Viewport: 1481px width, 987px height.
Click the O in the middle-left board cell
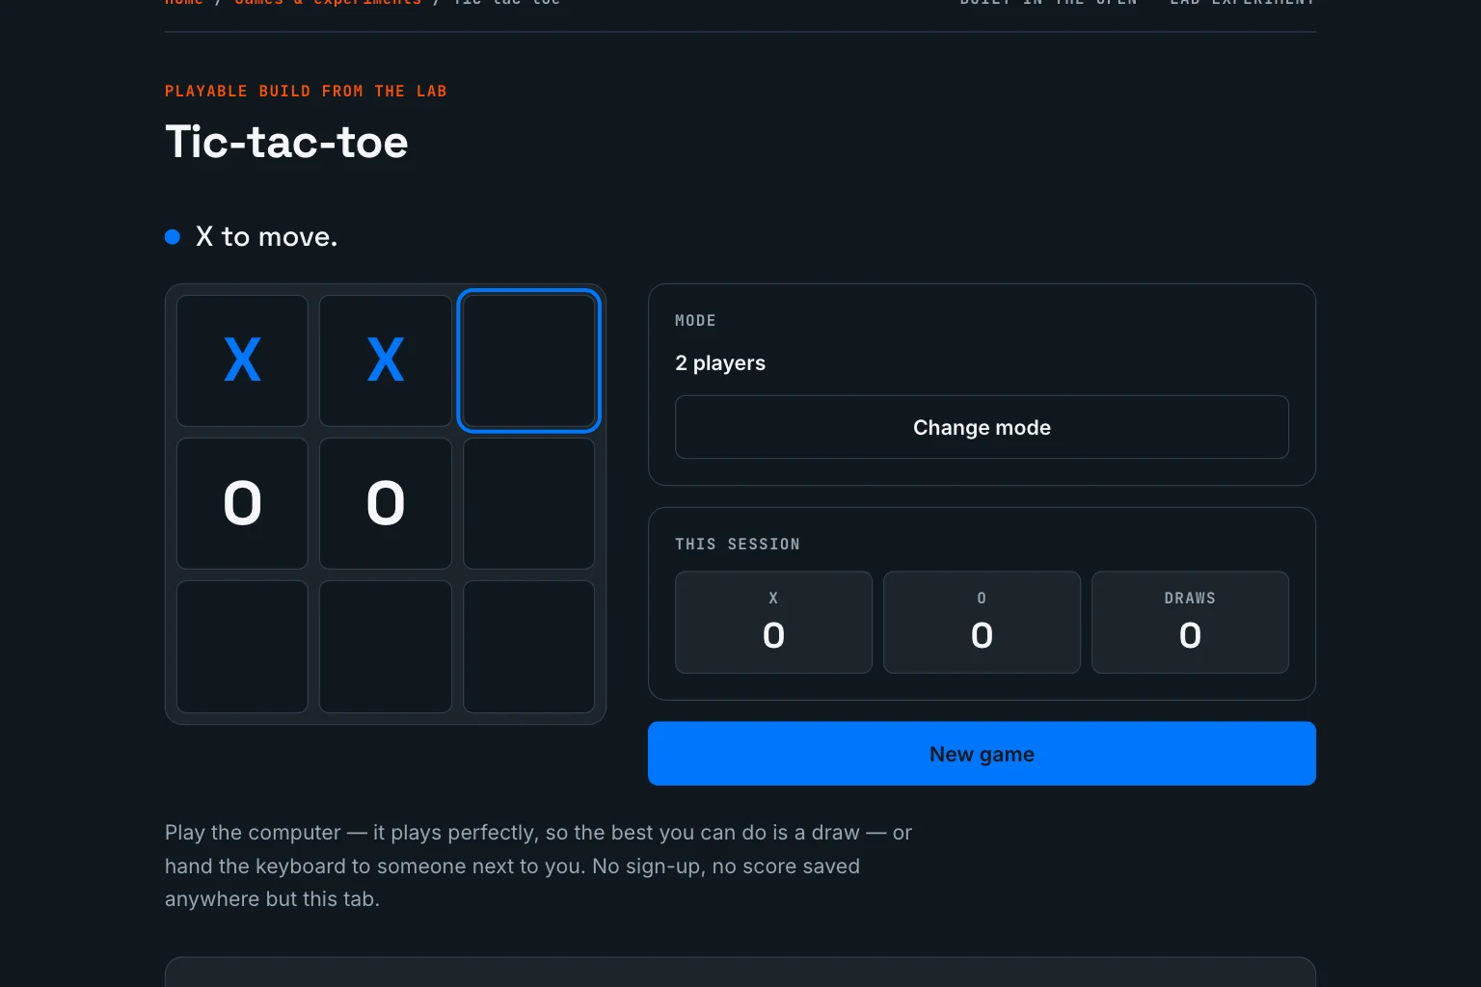click(242, 503)
